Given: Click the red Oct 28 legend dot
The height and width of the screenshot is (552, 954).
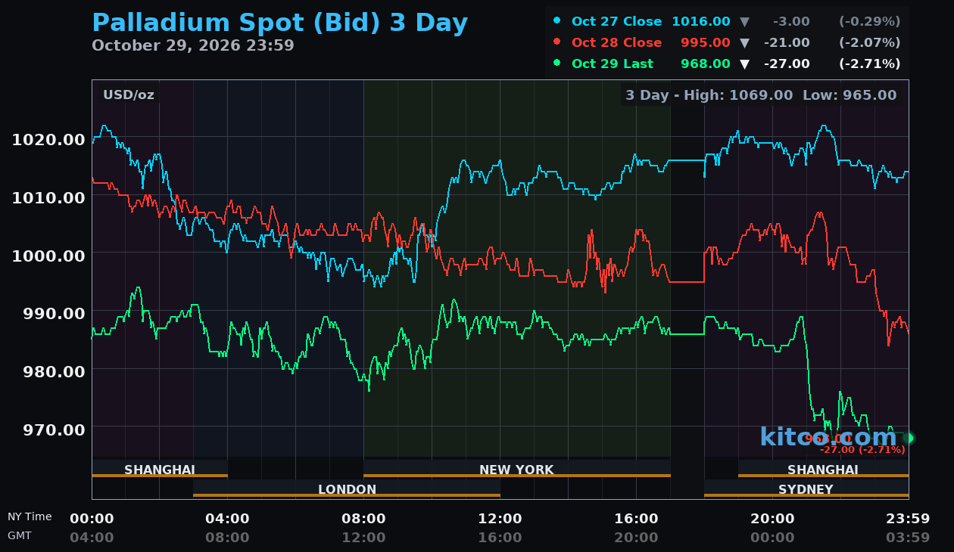Looking at the screenshot, I should [x=557, y=42].
